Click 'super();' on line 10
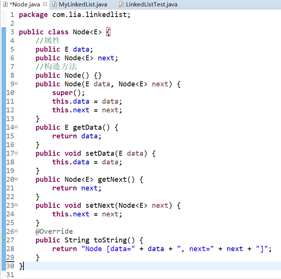281x279 pixels. tap(68, 93)
